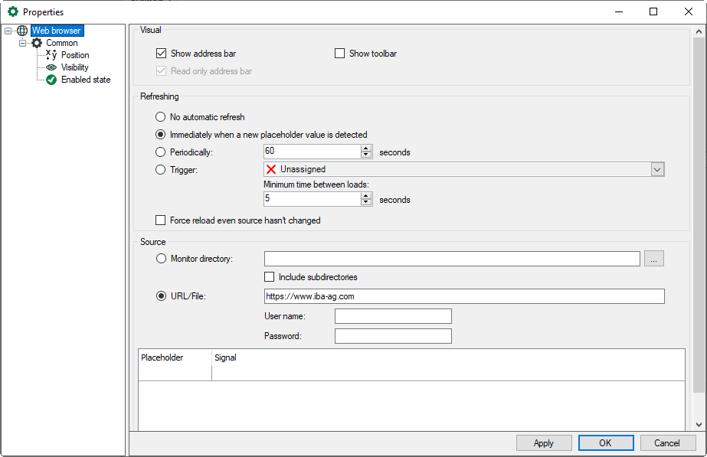Open the Trigger signal dropdown
Image resolution: width=707 pixels, height=457 pixels.
(x=656, y=169)
